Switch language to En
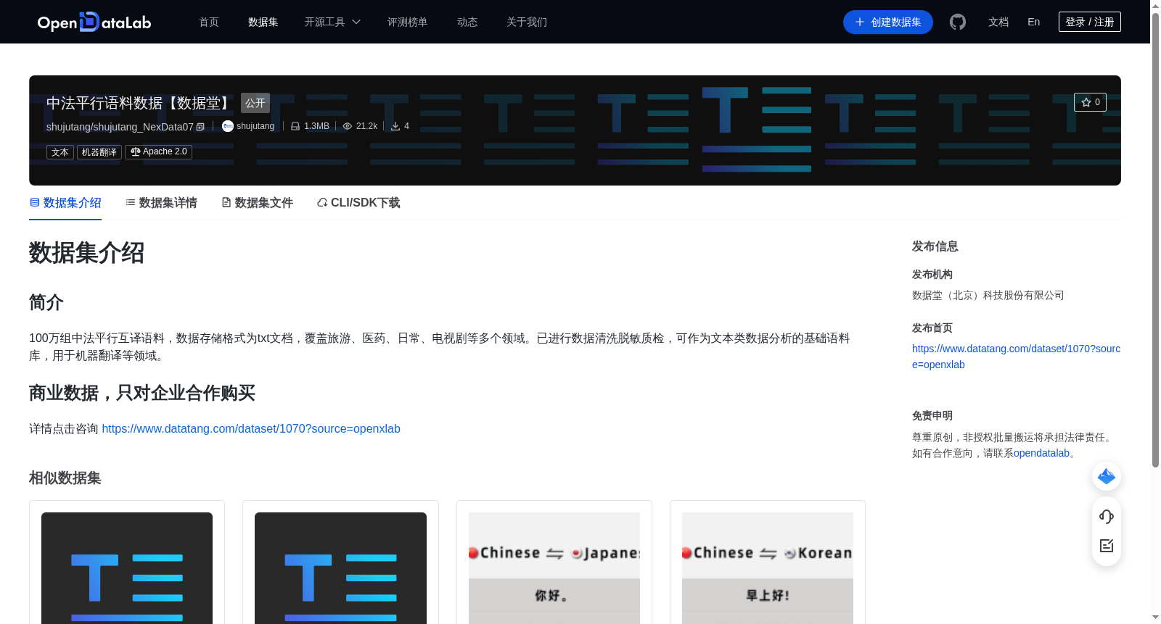This screenshot has width=1161, height=624. pyautogui.click(x=1034, y=22)
